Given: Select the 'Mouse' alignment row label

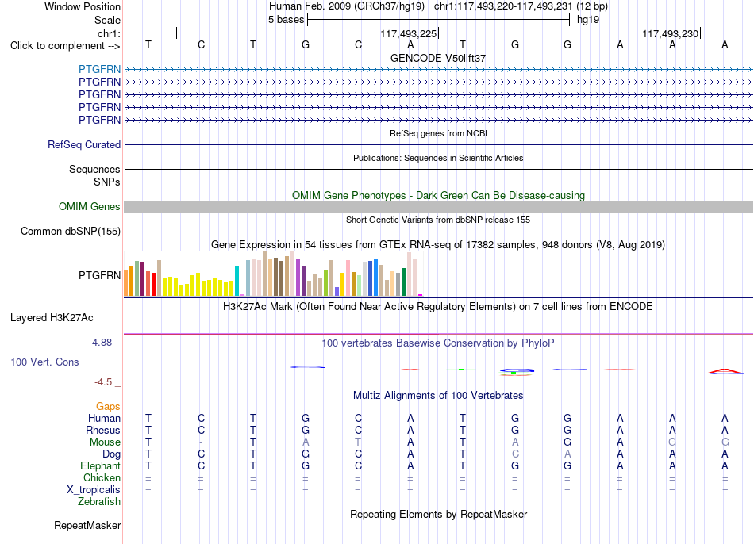Looking at the screenshot, I should click(105, 442).
